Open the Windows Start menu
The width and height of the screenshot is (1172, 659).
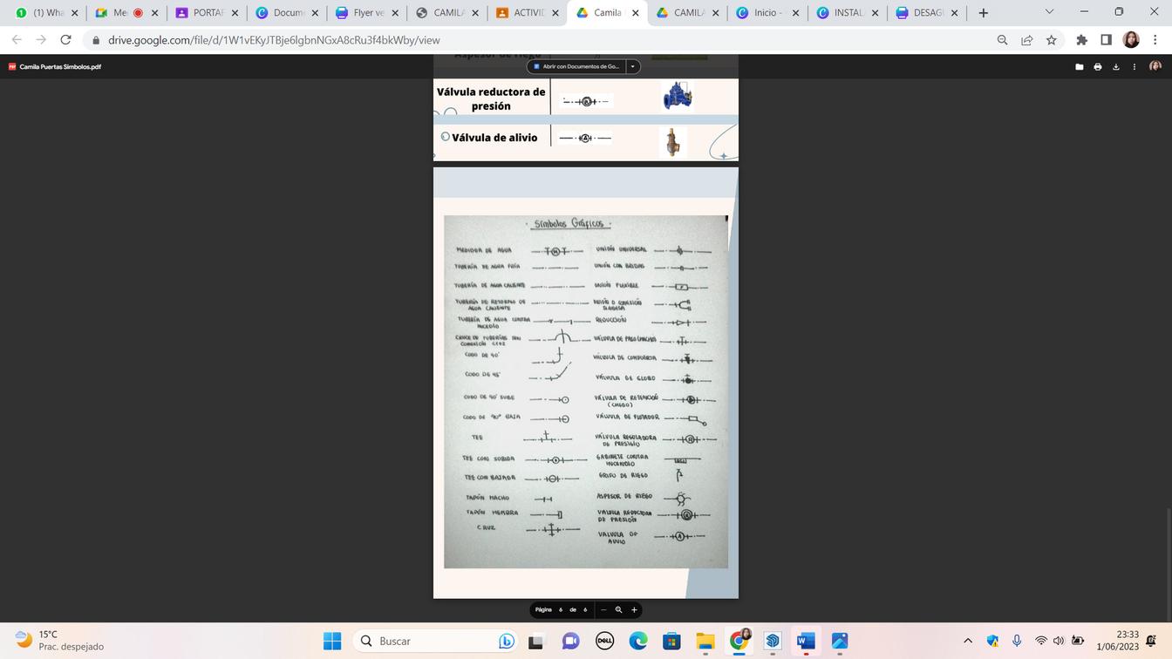[332, 642]
